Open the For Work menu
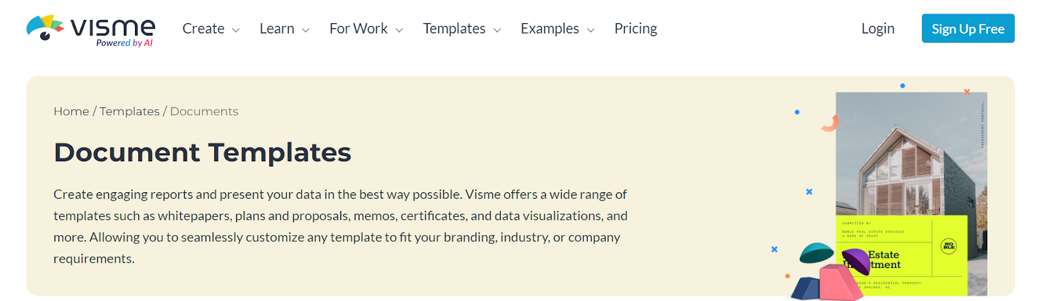 tap(358, 28)
